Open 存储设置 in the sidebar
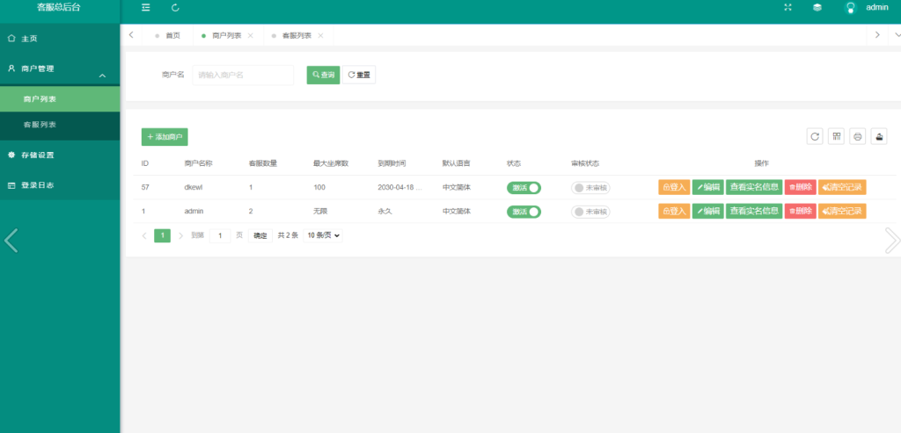Image resolution: width=901 pixels, height=433 pixels. coord(60,155)
